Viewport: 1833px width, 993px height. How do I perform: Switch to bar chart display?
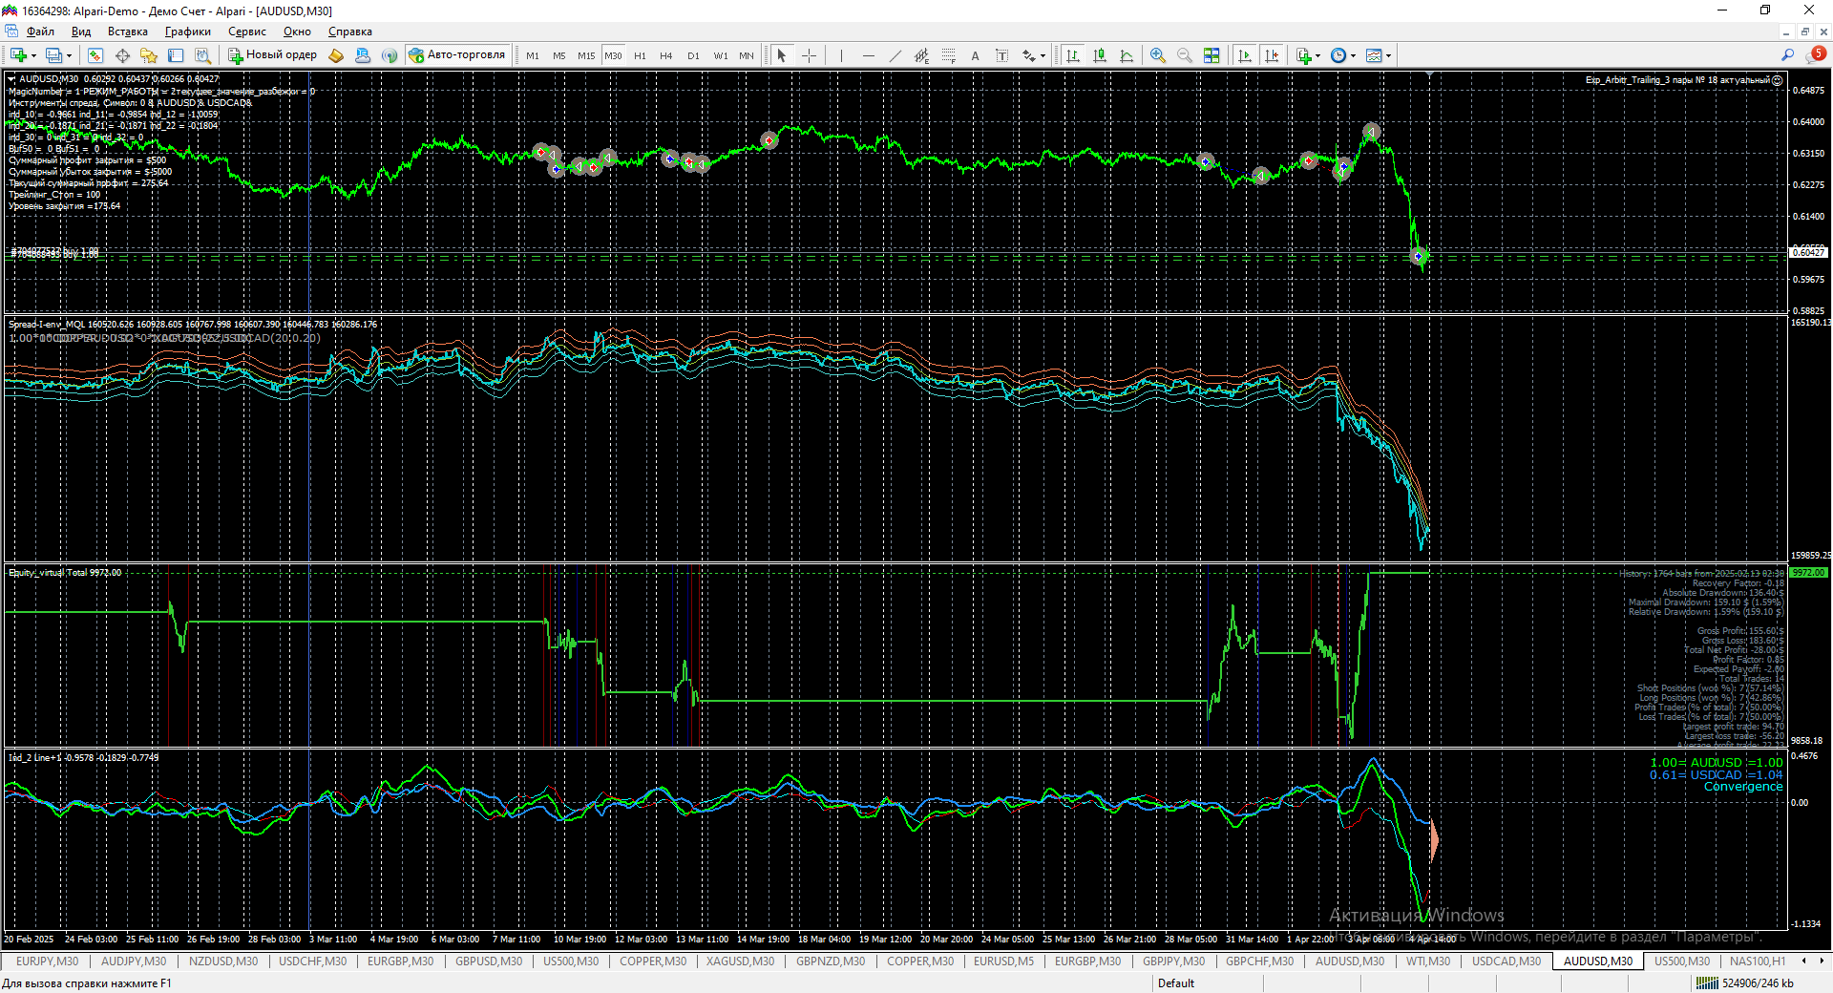(1073, 55)
